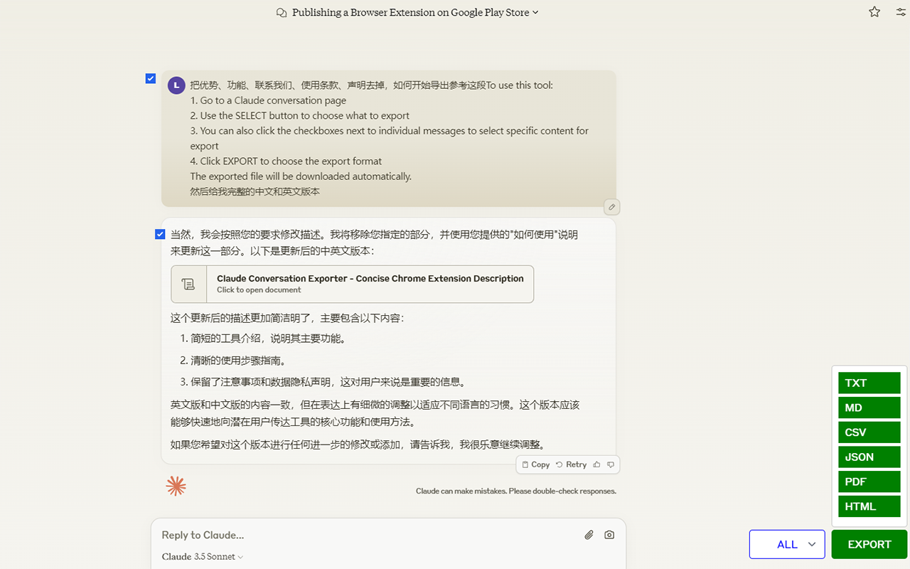
Task: Export as HTML format
Action: (869, 506)
